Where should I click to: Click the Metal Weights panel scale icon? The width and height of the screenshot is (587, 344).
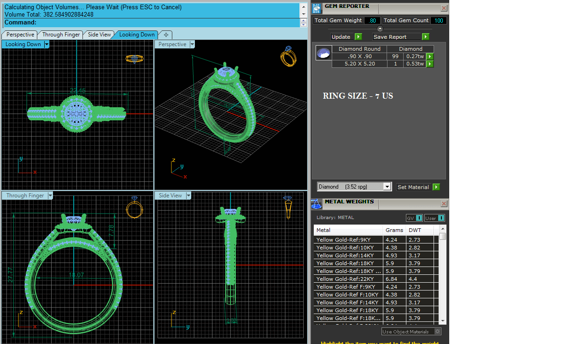(317, 204)
